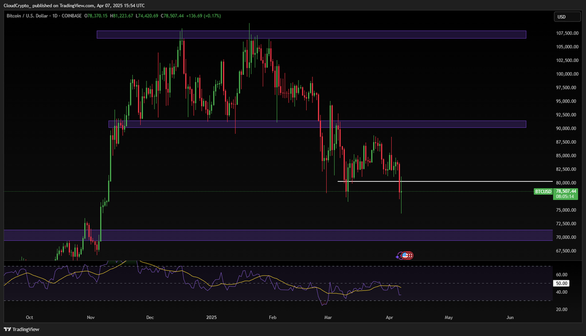This screenshot has width=586, height=336.
Task: Click the 78,507.44 current price tag
Action: click(x=566, y=191)
